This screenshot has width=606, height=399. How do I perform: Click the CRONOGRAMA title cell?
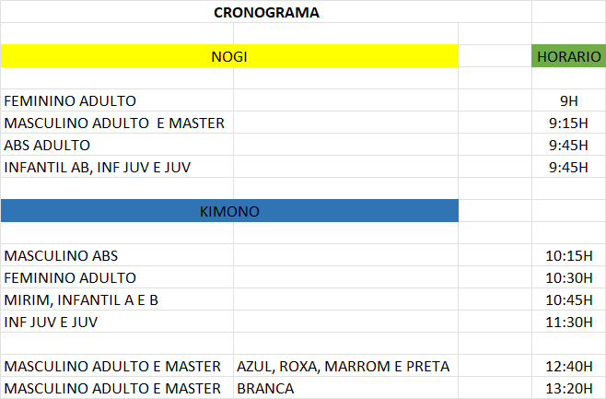tap(266, 12)
